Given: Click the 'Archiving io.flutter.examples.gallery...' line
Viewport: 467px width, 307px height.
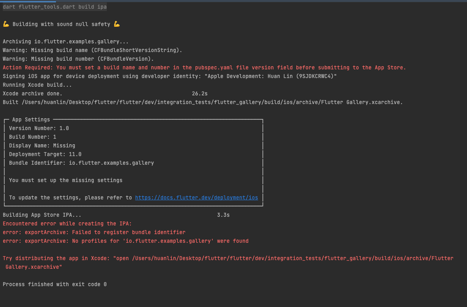Looking at the screenshot, I should (65, 42).
